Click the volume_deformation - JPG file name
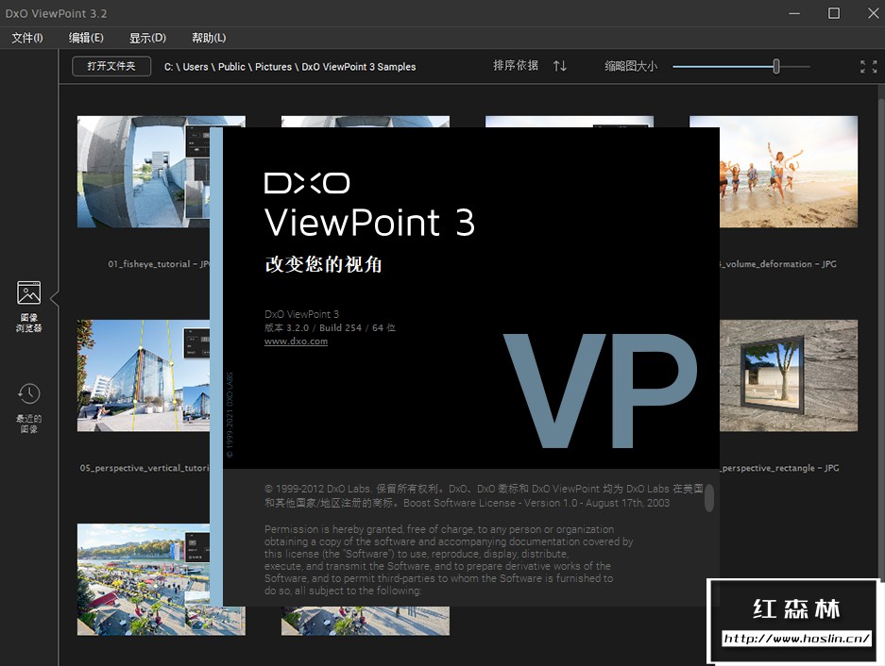 pyautogui.click(x=778, y=264)
